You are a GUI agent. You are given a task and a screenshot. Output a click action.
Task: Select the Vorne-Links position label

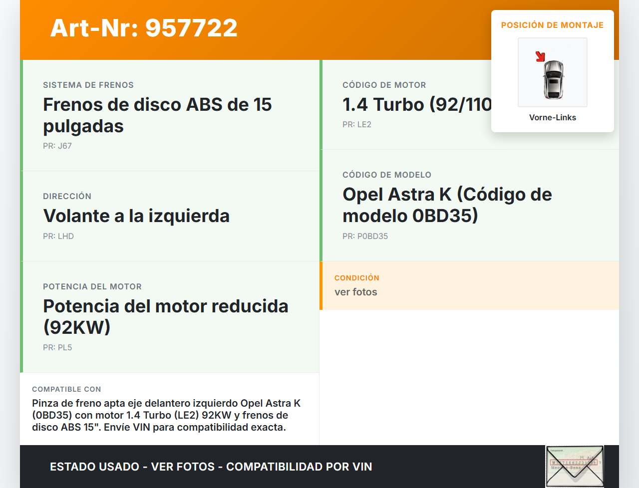click(552, 117)
